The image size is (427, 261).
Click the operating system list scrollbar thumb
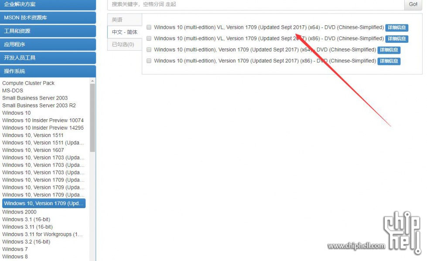coord(92,118)
